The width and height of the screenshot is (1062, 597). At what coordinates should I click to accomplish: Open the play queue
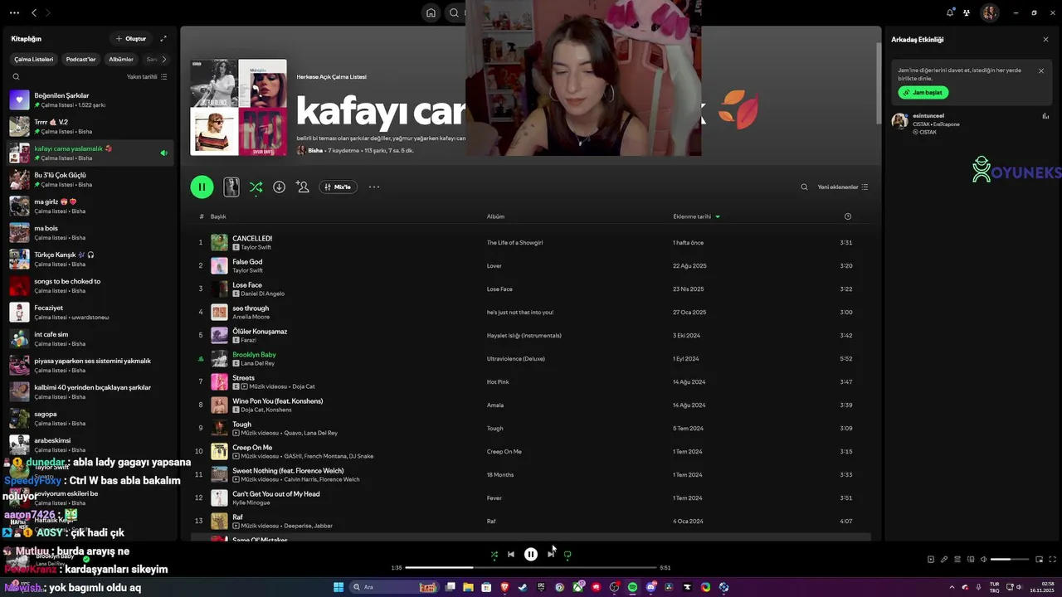pyautogui.click(x=957, y=560)
